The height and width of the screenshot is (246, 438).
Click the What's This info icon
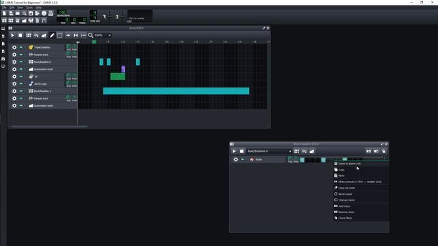pyautogui.click(x=44, y=13)
